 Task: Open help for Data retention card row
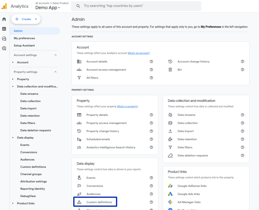pos(243,139)
